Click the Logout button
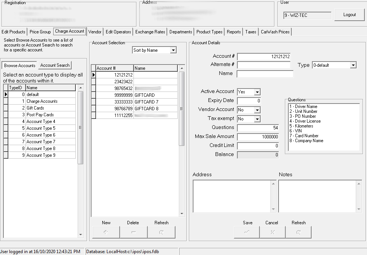367x255 pixels. tap(349, 15)
